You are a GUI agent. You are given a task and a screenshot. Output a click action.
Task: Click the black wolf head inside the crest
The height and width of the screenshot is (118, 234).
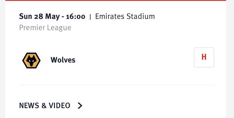[31, 61]
